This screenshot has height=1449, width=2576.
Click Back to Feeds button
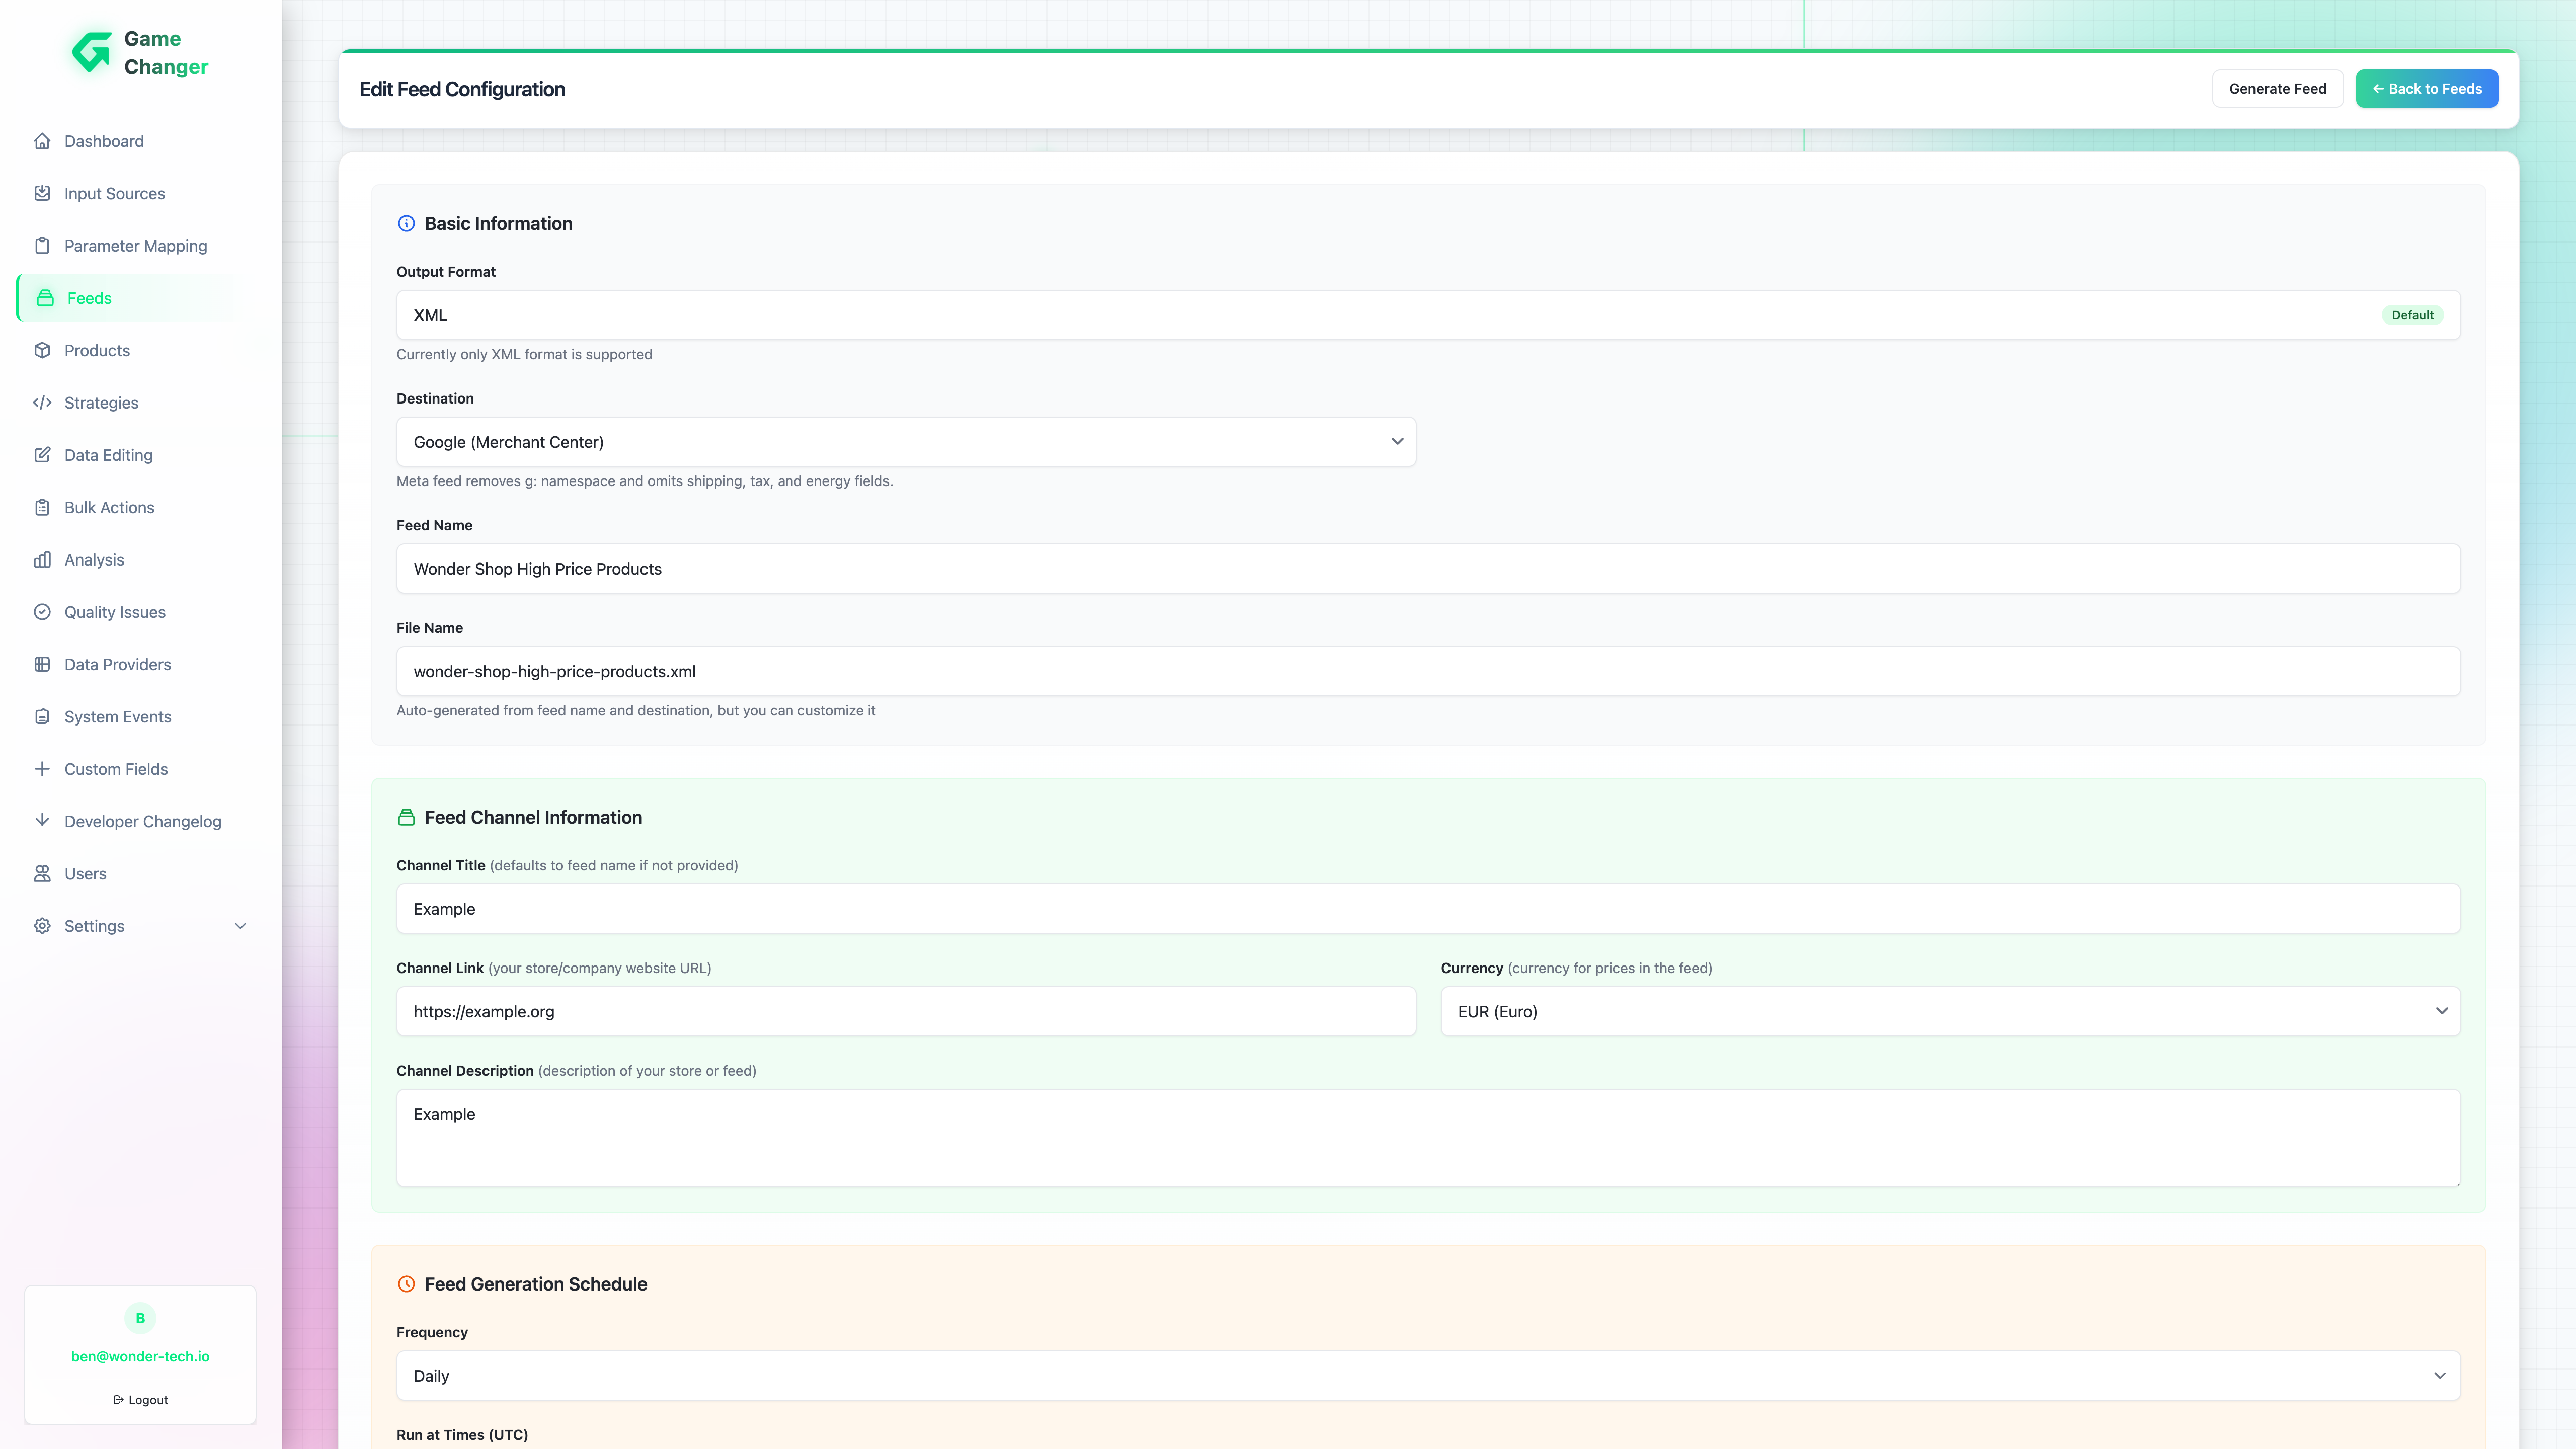coord(2426,89)
